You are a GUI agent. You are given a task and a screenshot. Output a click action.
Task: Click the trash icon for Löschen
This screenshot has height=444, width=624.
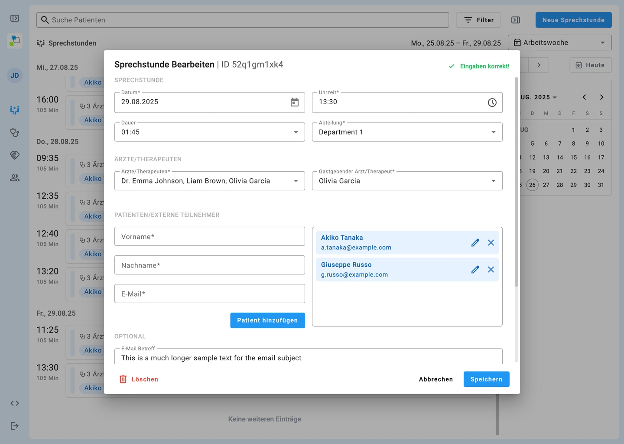[123, 379]
